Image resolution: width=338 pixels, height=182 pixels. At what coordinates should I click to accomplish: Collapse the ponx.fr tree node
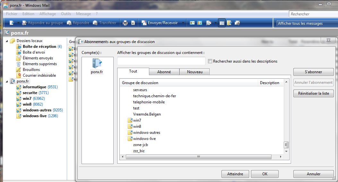pos(7,82)
